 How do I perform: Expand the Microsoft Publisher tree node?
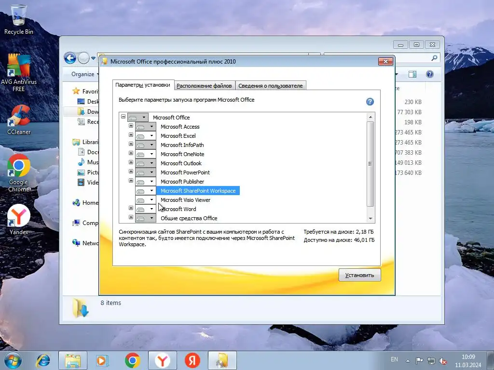coord(131,180)
